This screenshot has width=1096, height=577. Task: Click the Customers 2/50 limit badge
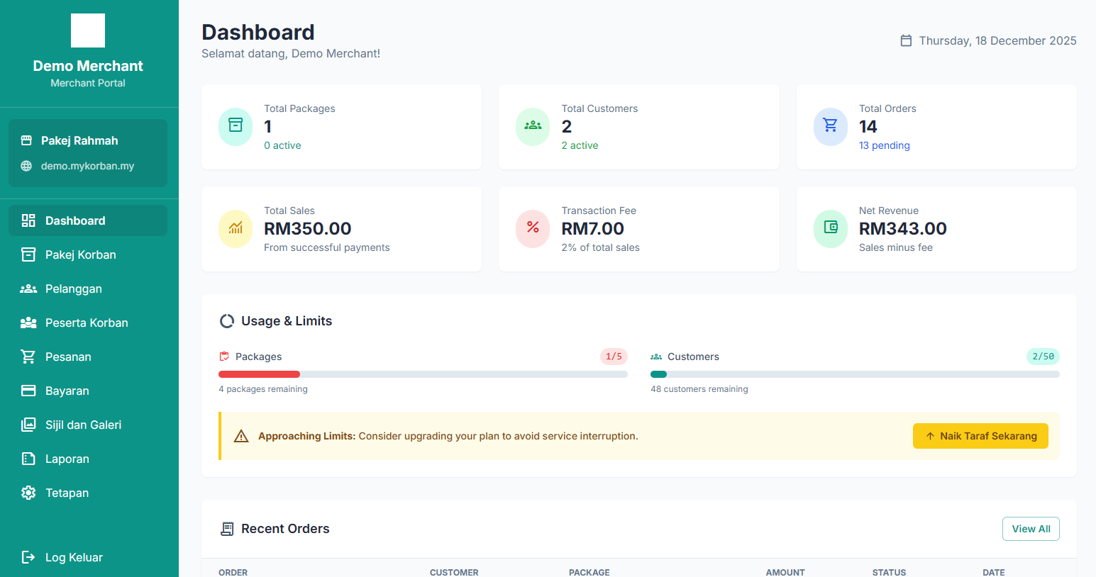coord(1043,357)
